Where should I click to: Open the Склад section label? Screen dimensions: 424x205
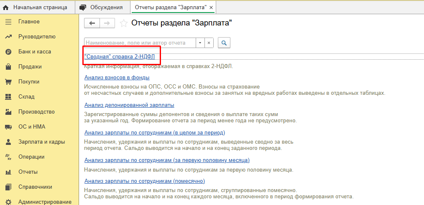[x=26, y=97]
